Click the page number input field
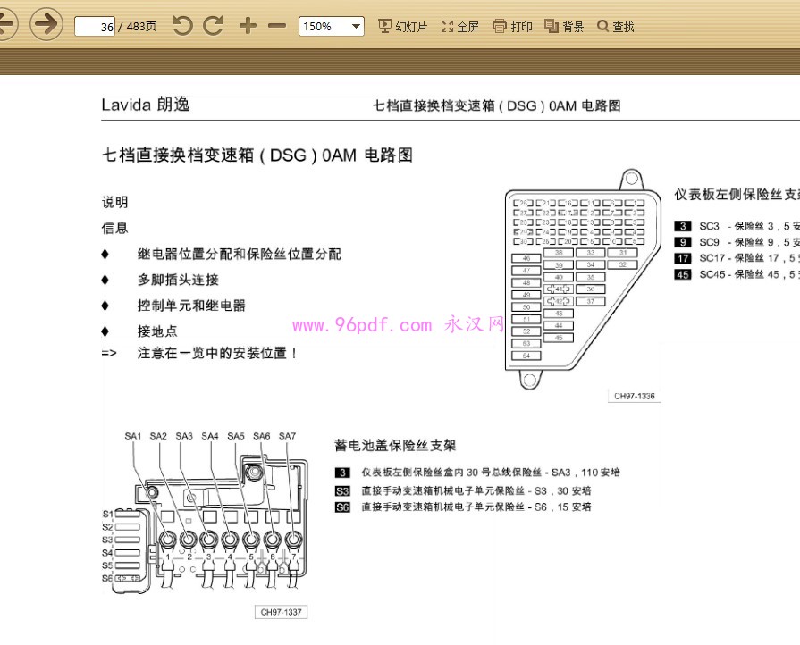The width and height of the screenshot is (800, 645). tap(95, 26)
